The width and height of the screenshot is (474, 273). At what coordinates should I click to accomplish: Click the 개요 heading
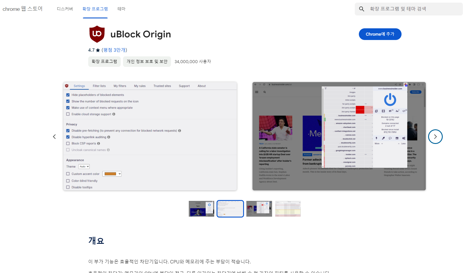pyautogui.click(x=96, y=241)
